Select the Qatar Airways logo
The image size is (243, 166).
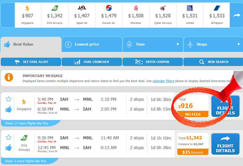click(163, 8)
